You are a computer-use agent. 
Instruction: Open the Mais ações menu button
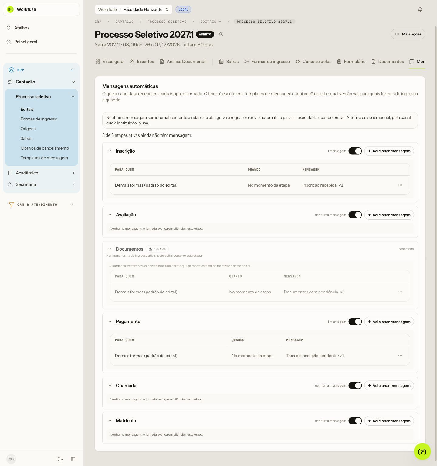(408, 34)
